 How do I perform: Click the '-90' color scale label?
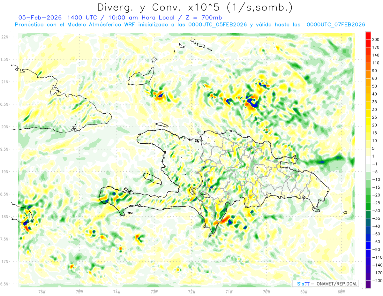[x=376, y=249]
